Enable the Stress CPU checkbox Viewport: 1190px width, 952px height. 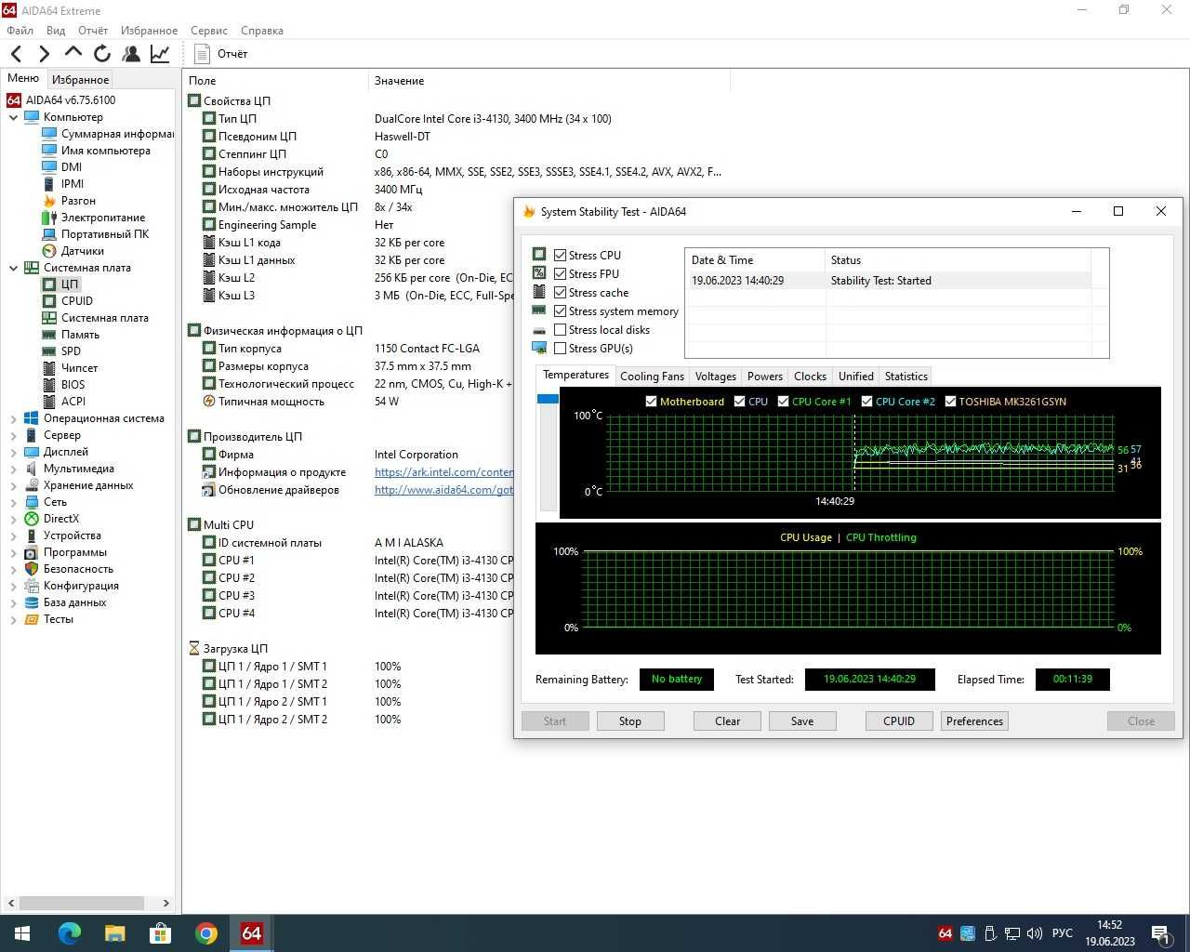561,255
